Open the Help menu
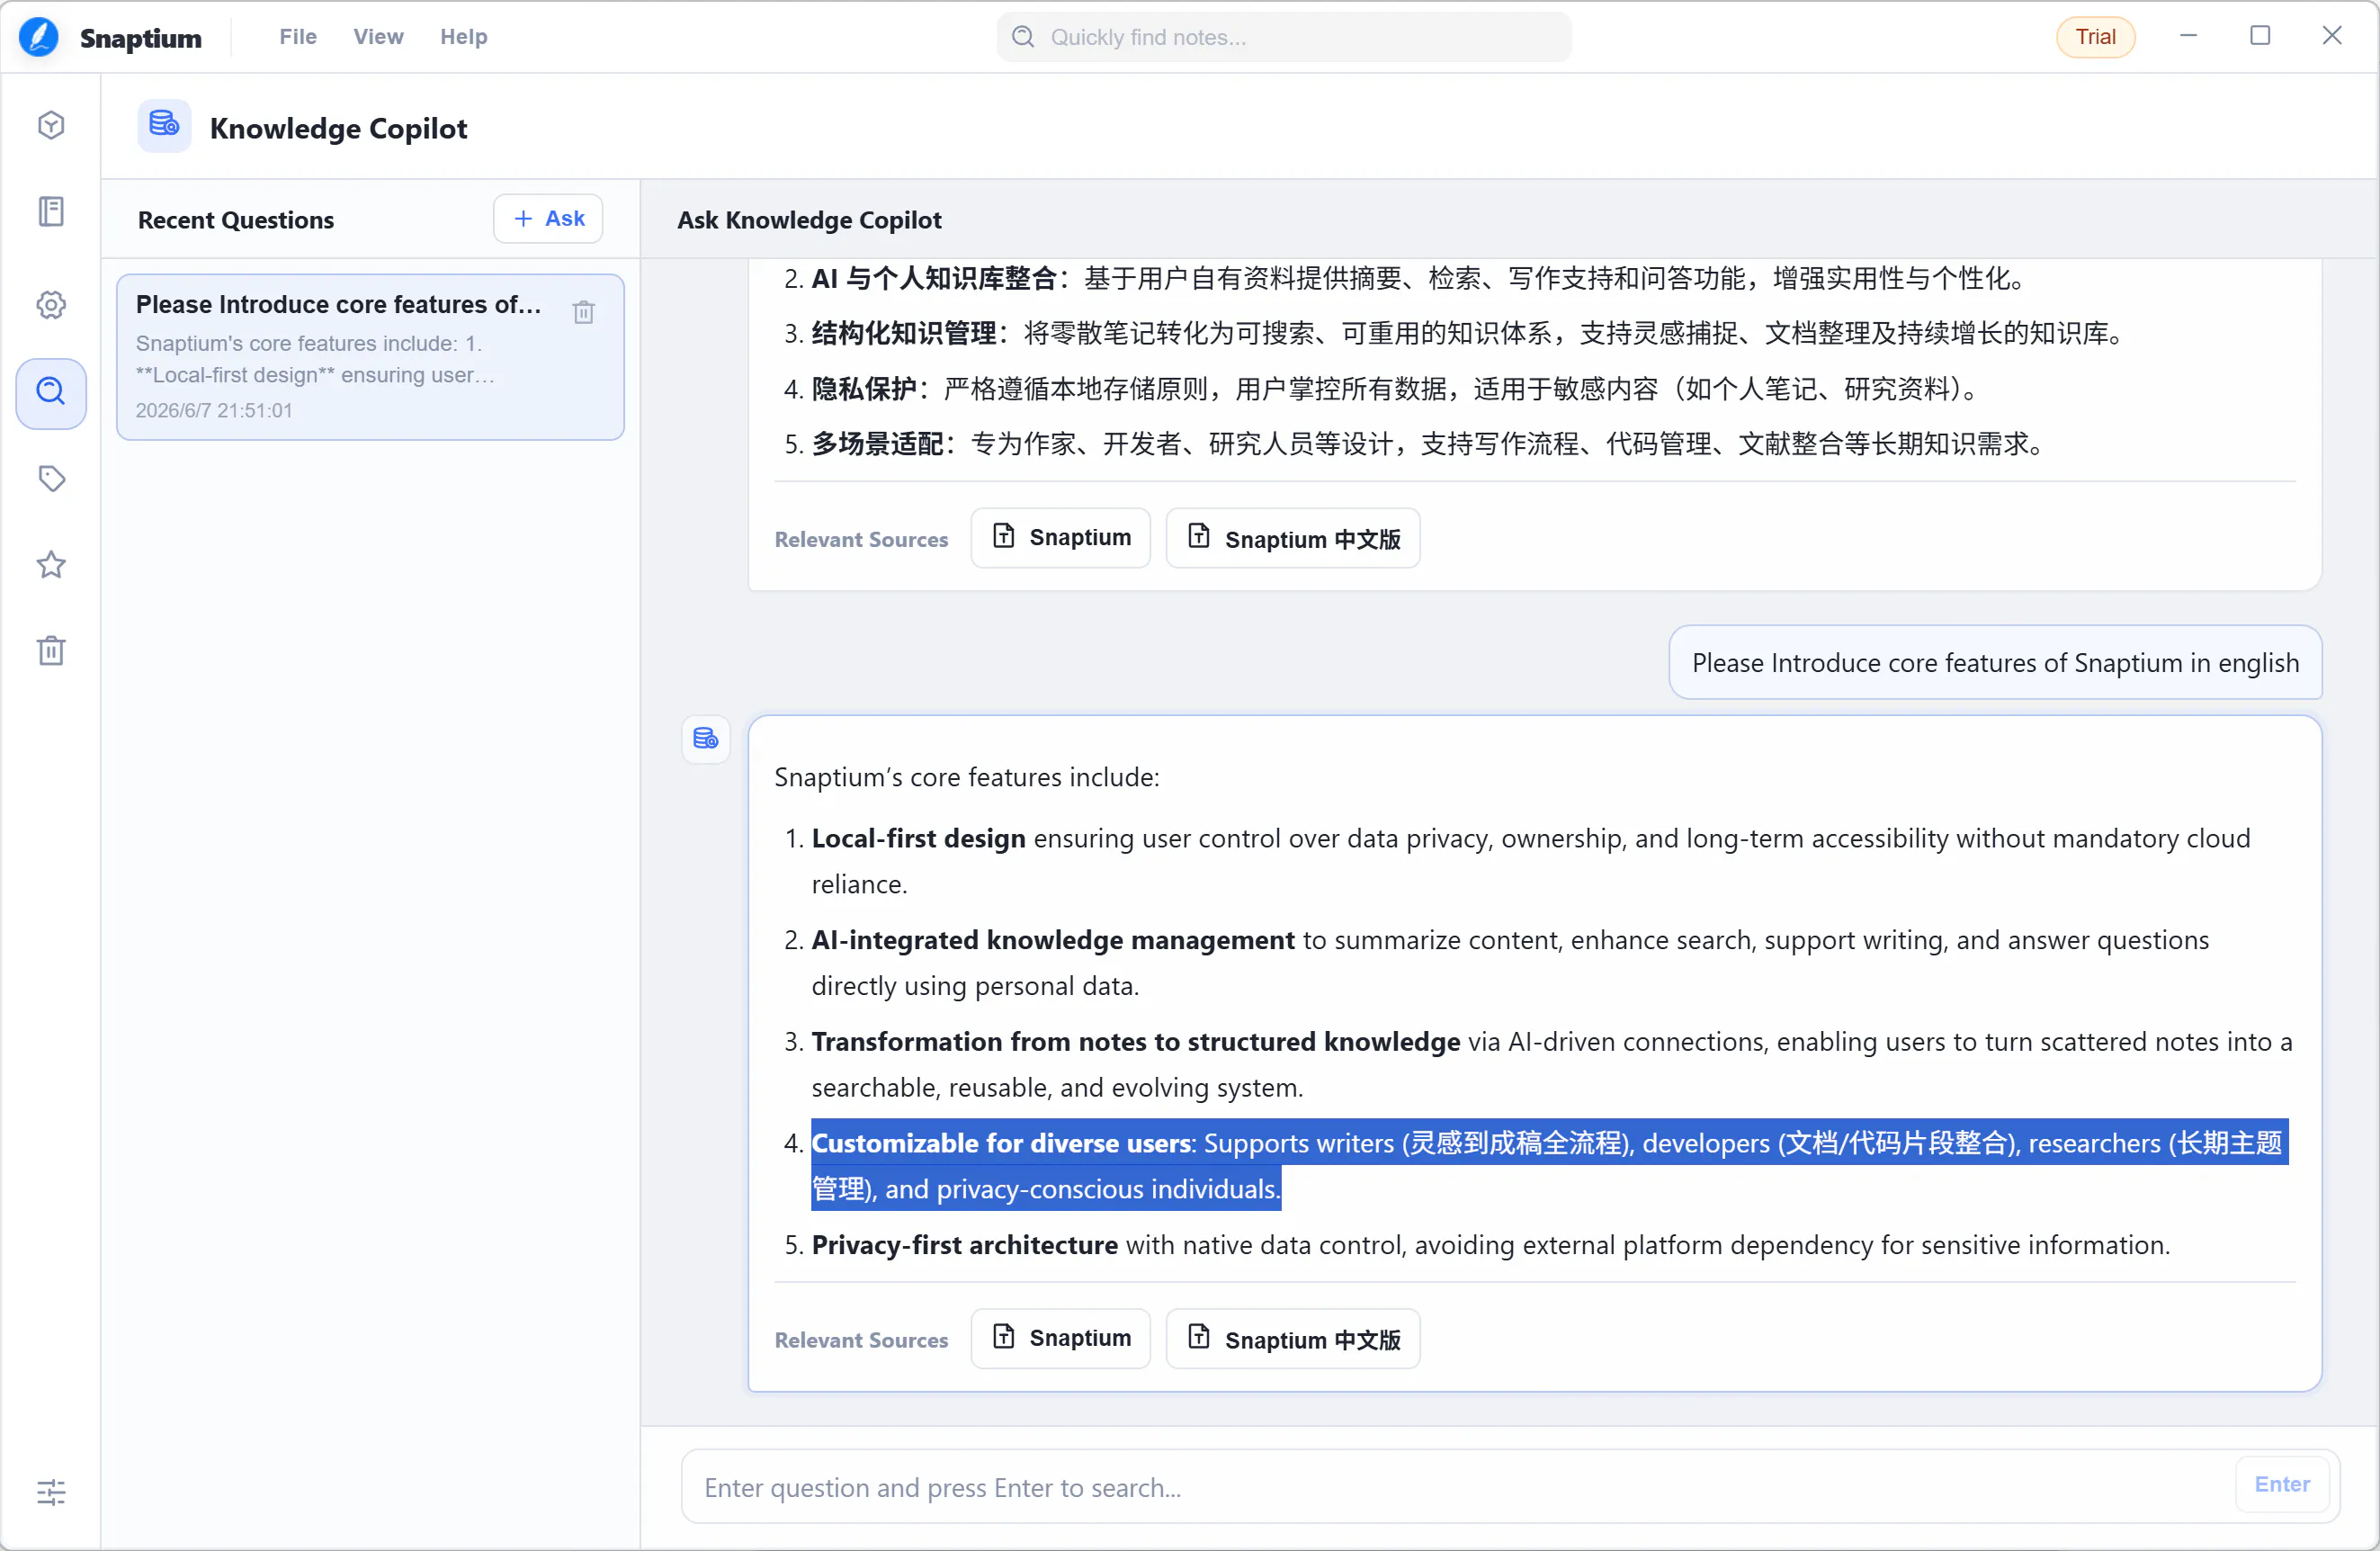 point(464,37)
